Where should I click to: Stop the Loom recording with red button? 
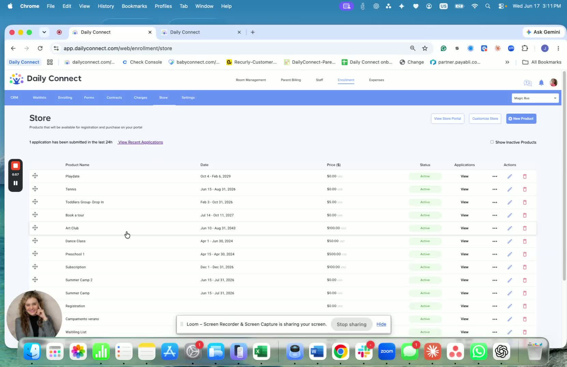pos(15,166)
